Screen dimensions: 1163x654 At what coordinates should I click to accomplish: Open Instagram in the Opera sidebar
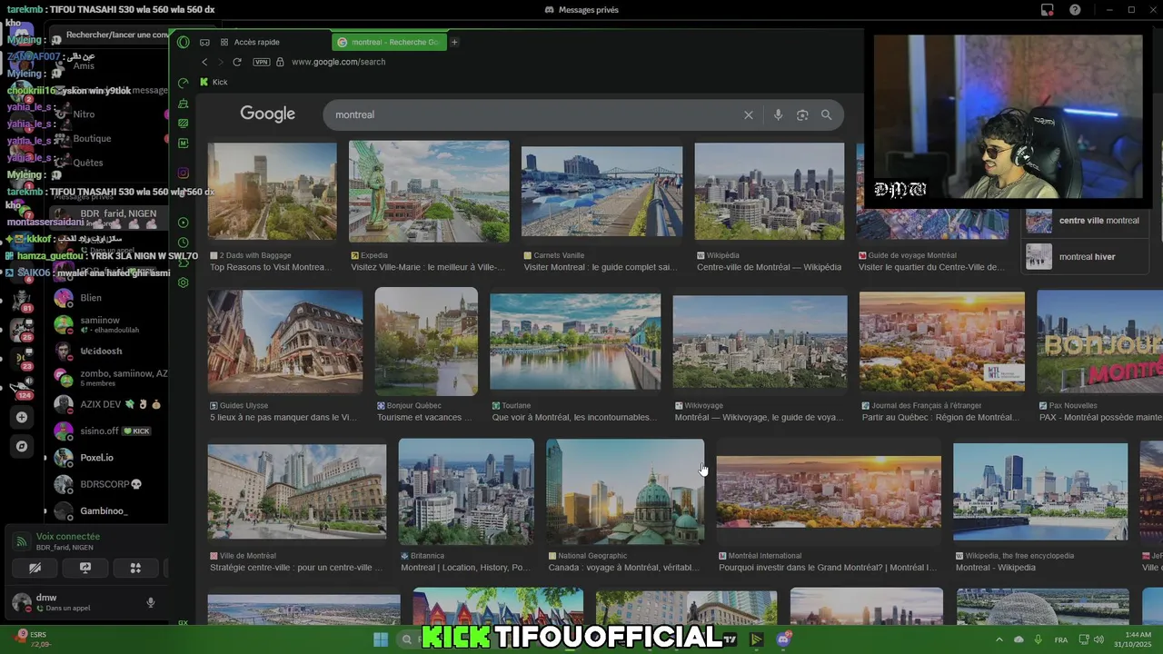click(x=184, y=173)
